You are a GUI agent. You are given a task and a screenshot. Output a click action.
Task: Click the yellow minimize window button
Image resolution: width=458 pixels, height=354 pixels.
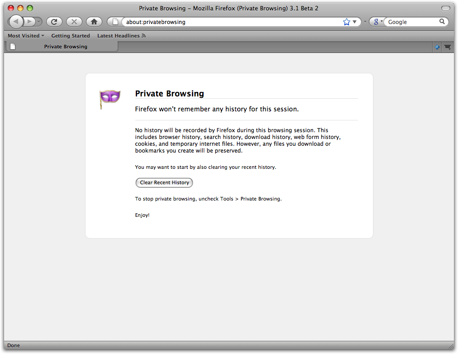pyautogui.click(x=20, y=8)
